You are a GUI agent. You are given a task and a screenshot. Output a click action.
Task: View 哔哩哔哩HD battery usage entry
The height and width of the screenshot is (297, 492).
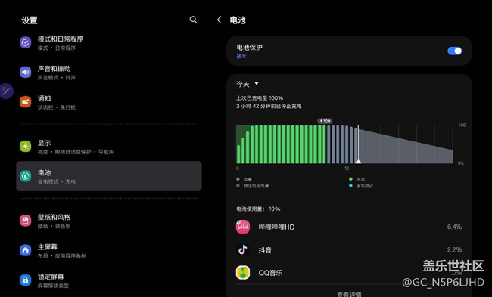tap(349, 227)
